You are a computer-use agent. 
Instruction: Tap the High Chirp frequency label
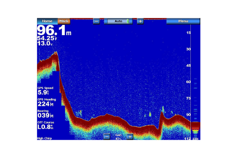pos(44,138)
